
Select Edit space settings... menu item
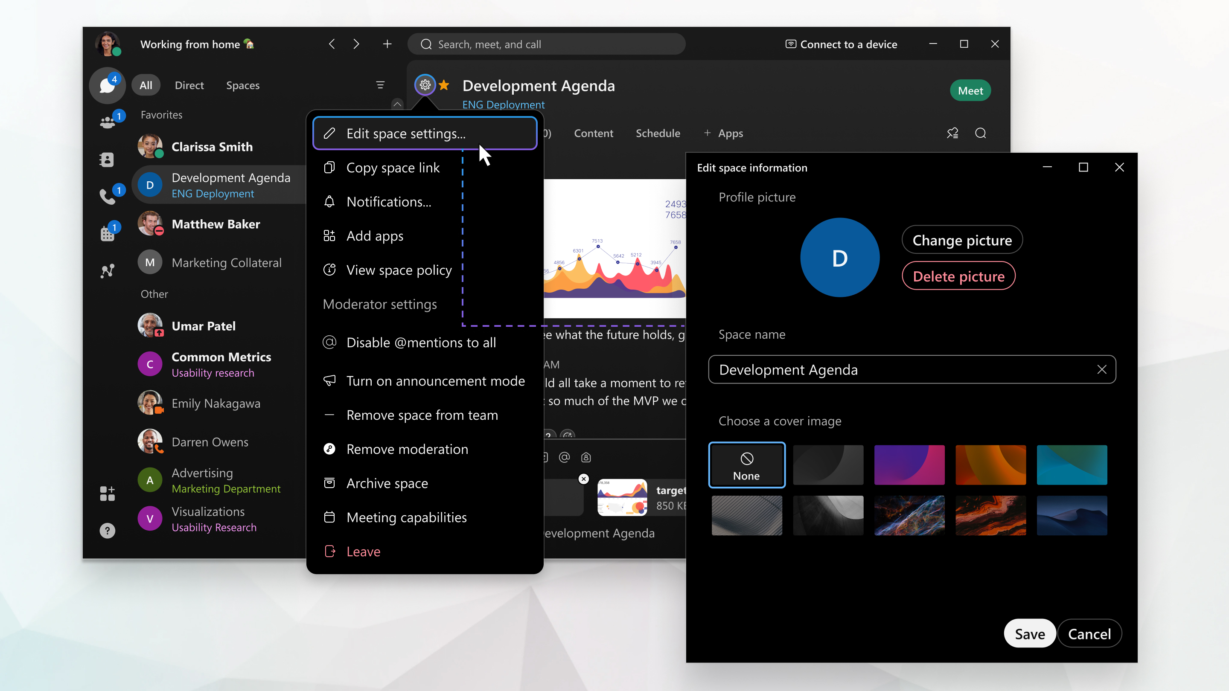click(x=425, y=133)
